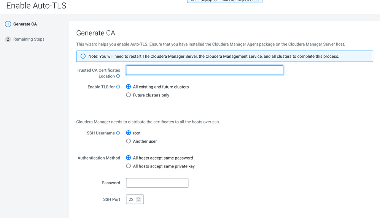Select All hosts accept same private key

(129, 166)
